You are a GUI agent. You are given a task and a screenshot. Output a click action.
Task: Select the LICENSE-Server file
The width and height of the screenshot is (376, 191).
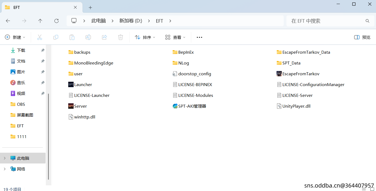coord(295,95)
